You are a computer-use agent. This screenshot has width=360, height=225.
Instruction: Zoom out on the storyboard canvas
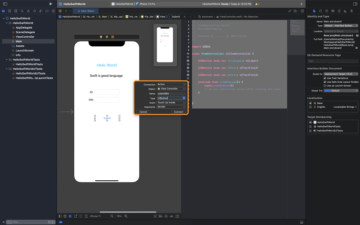point(112,216)
